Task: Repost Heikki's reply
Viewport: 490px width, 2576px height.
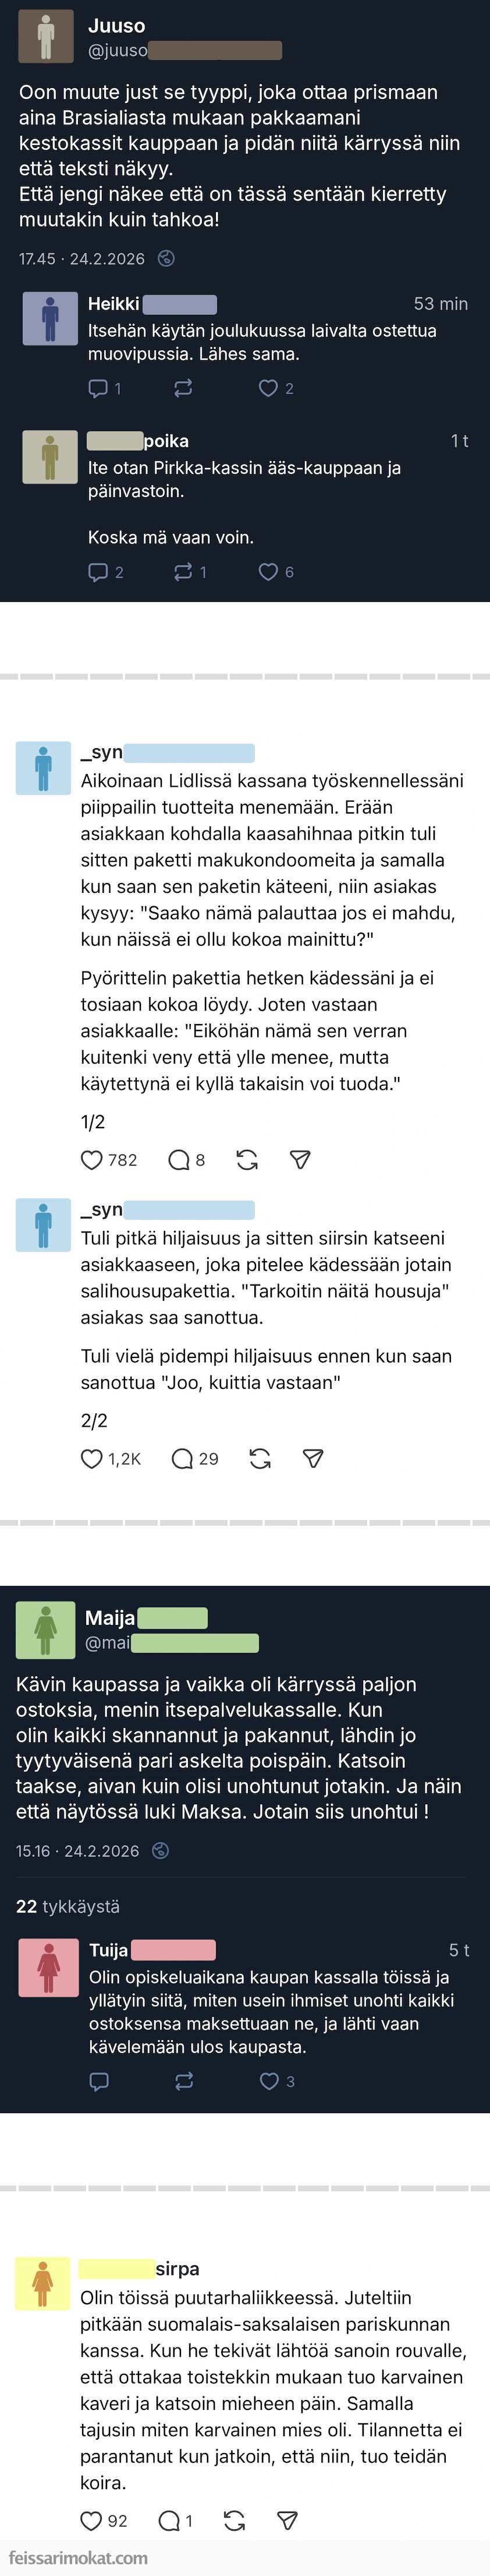Action: (184, 388)
